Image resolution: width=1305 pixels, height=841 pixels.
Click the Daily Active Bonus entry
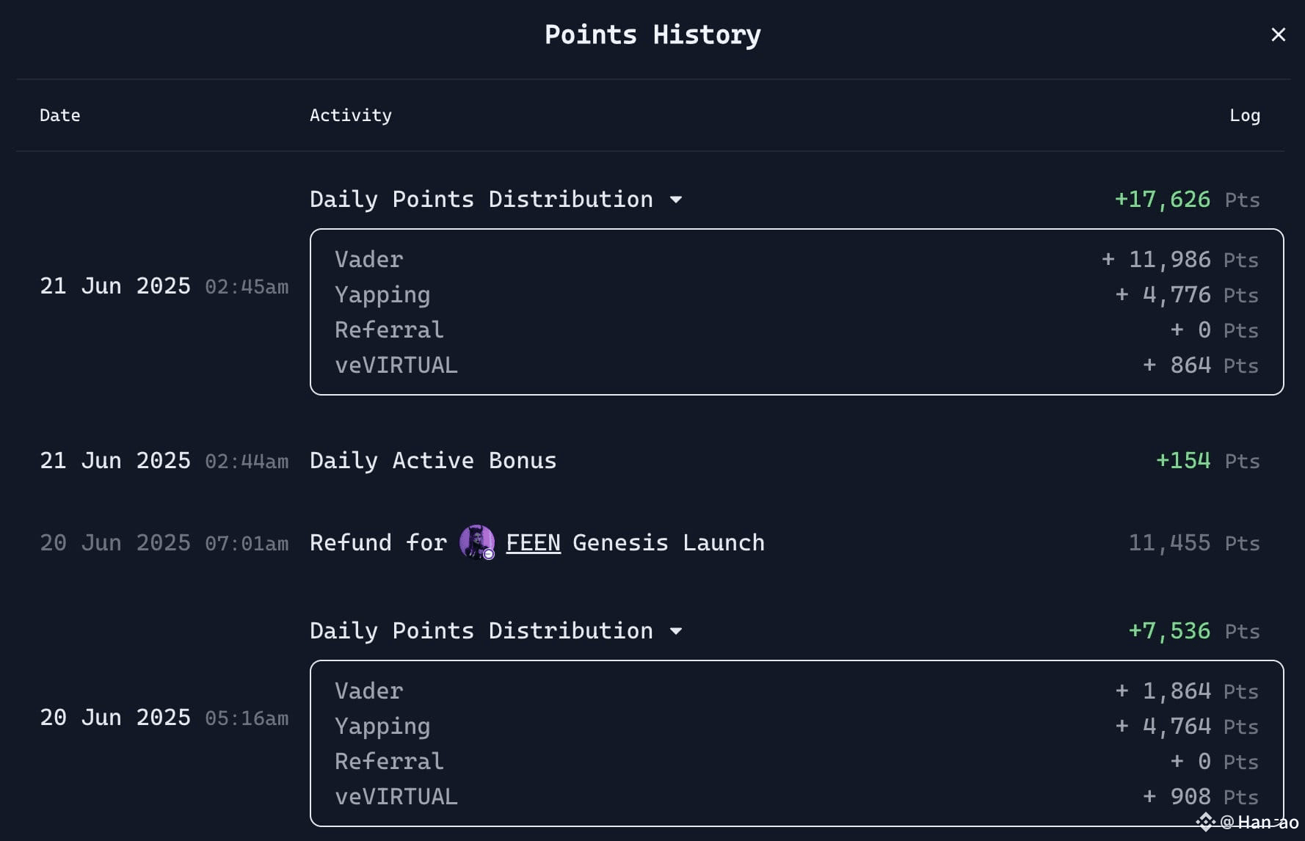(x=433, y=461)
